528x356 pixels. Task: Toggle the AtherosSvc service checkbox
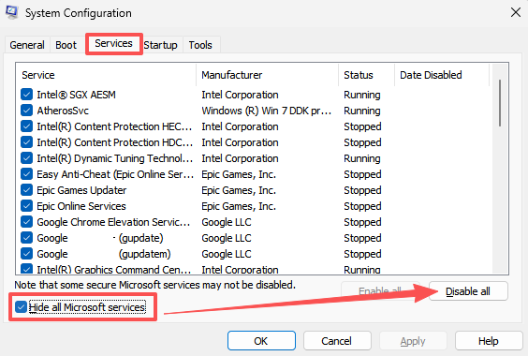(x=26, y=111)
